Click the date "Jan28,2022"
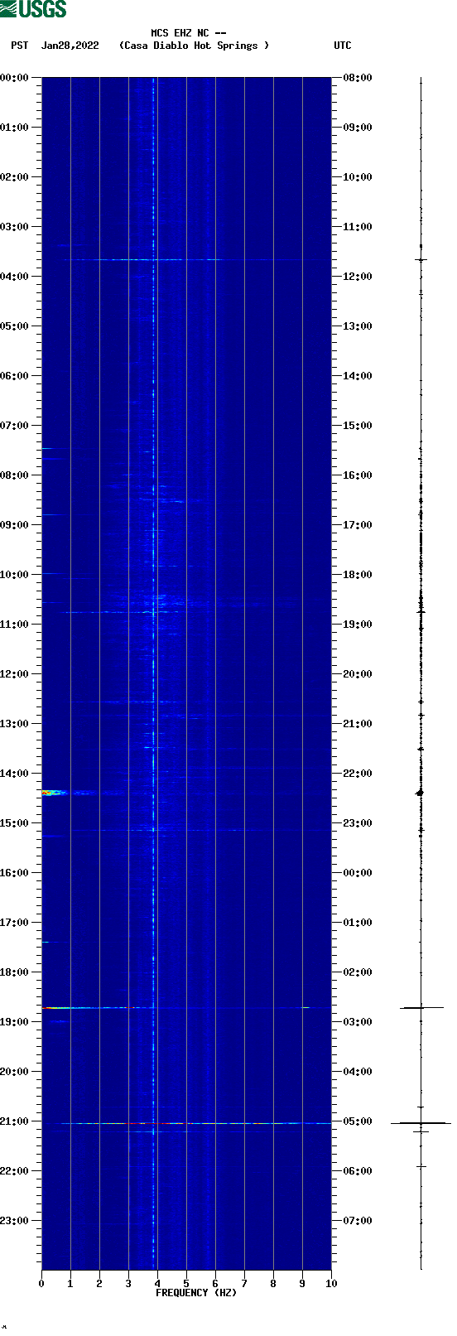 click(x=70, y=46)
